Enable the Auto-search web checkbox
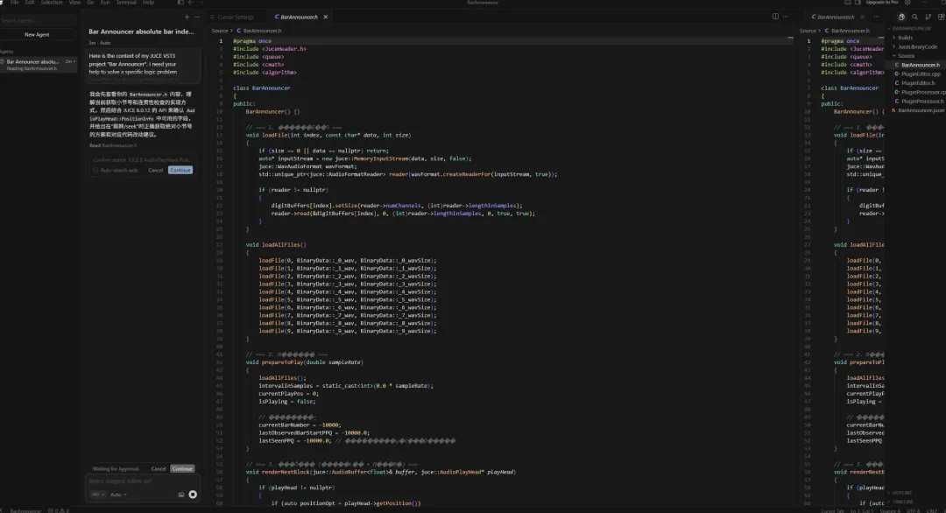 pyautogui.click(x=96, y=170)
